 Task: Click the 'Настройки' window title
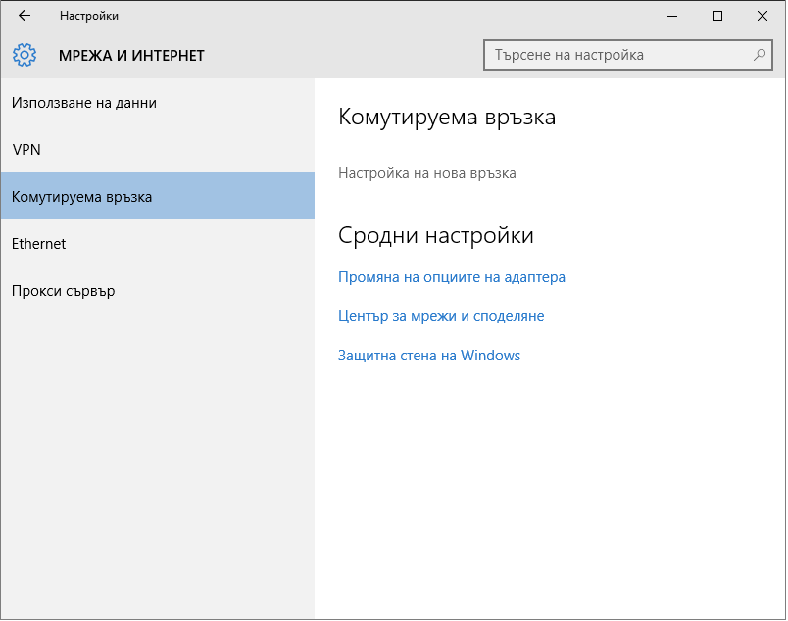coord(89,16)
